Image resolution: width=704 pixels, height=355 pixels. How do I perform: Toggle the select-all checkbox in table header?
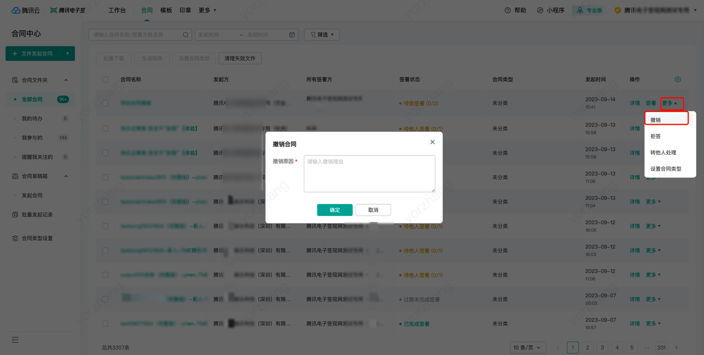tap(105, 80)
